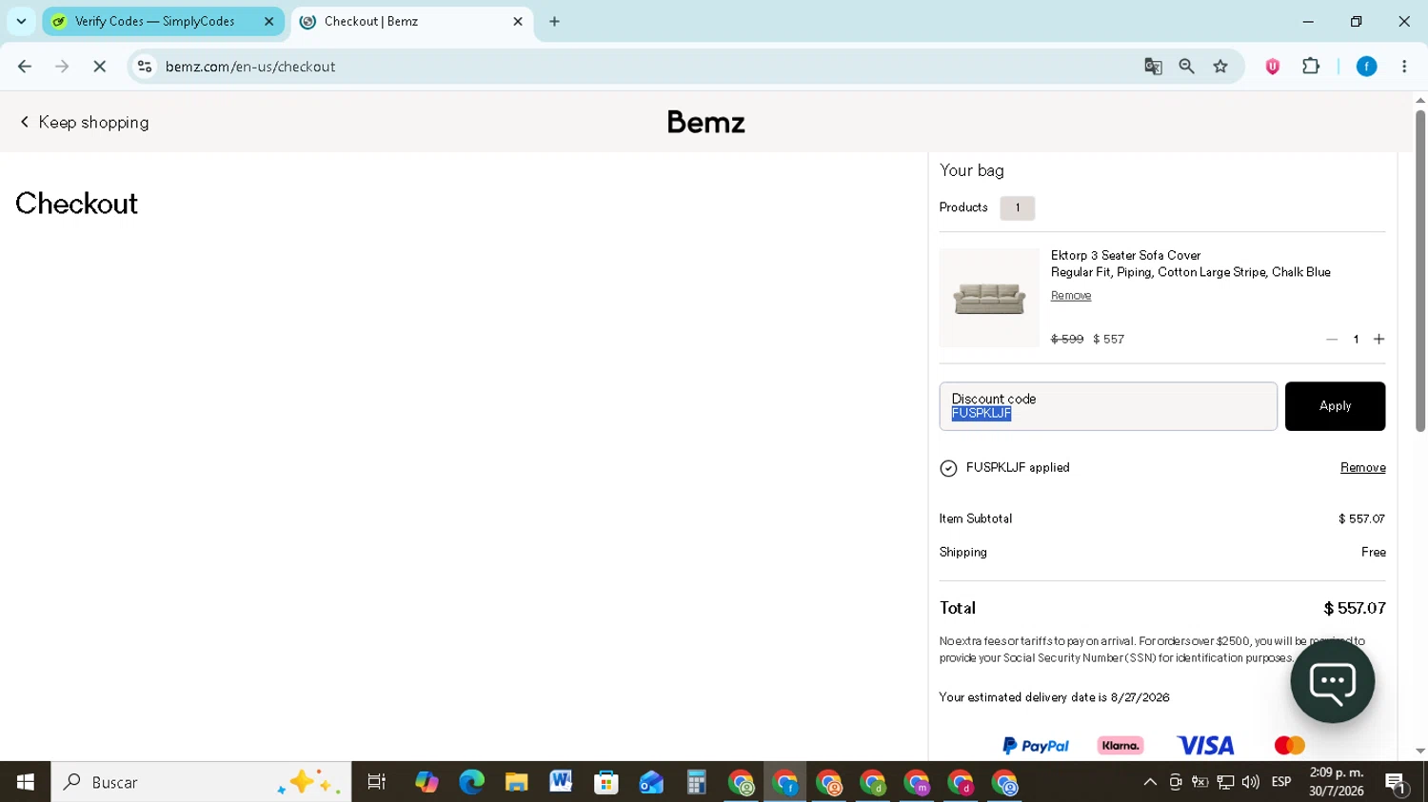Click the Mastercard logo

coord(1290,746)
